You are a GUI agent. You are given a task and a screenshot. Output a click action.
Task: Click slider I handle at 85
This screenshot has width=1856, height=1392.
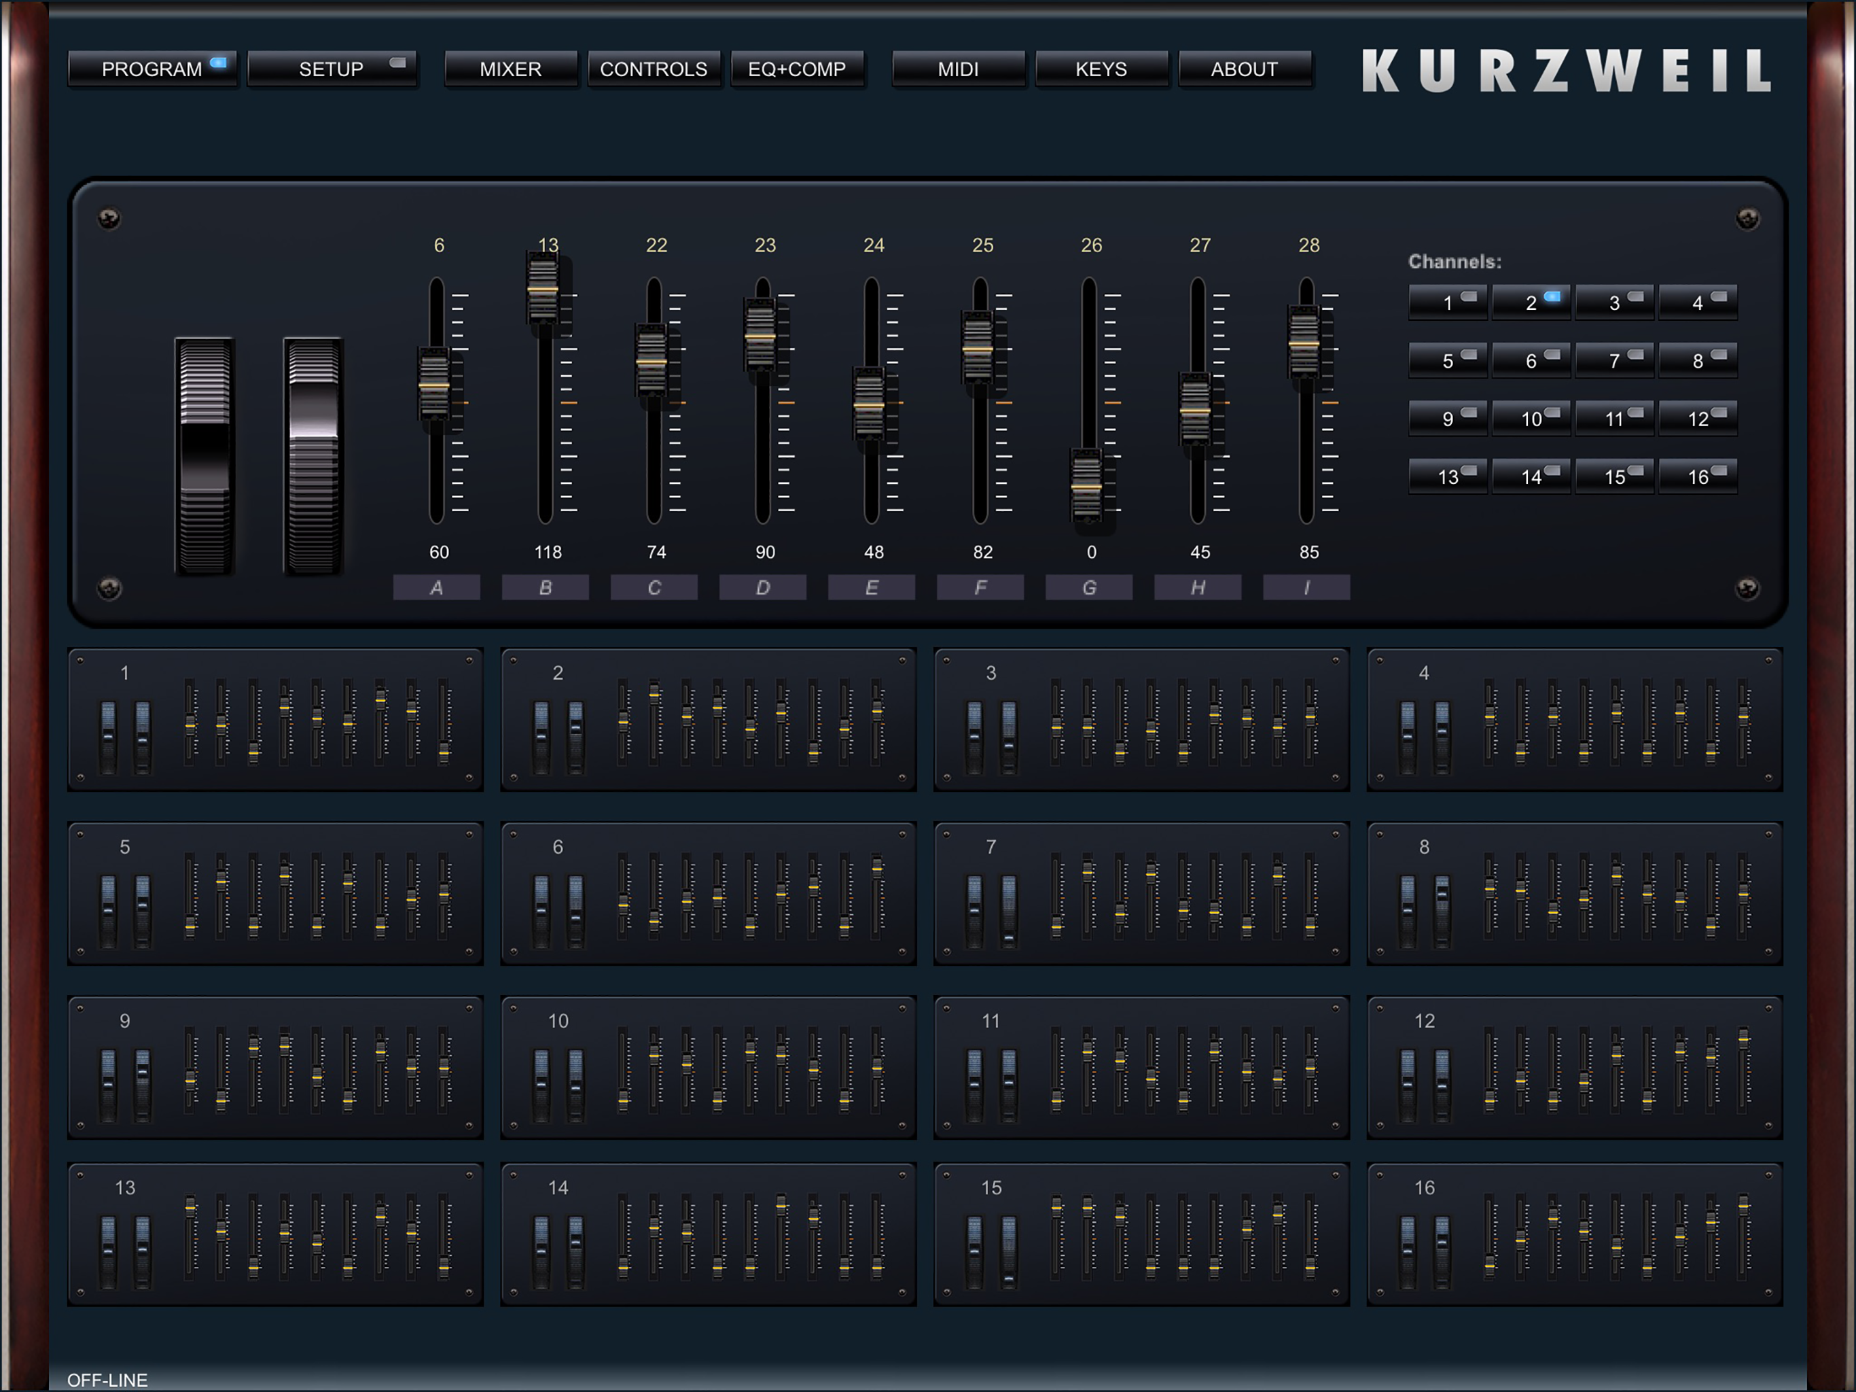(x=1304, y=343)
